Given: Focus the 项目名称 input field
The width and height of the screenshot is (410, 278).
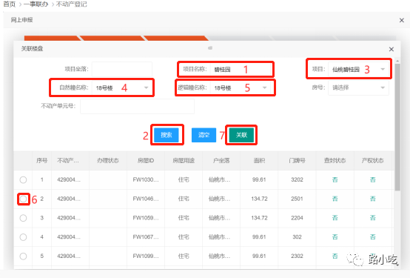Looking at the screenshot, I should (241, 69).
